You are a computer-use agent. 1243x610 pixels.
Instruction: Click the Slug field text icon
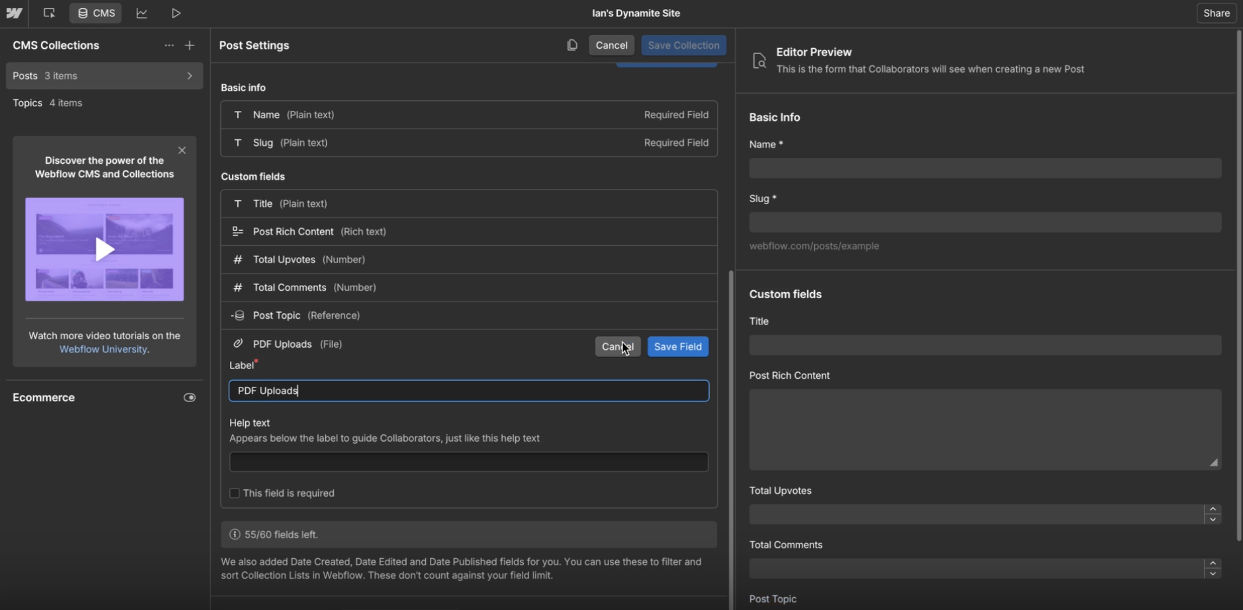point(237,143)
